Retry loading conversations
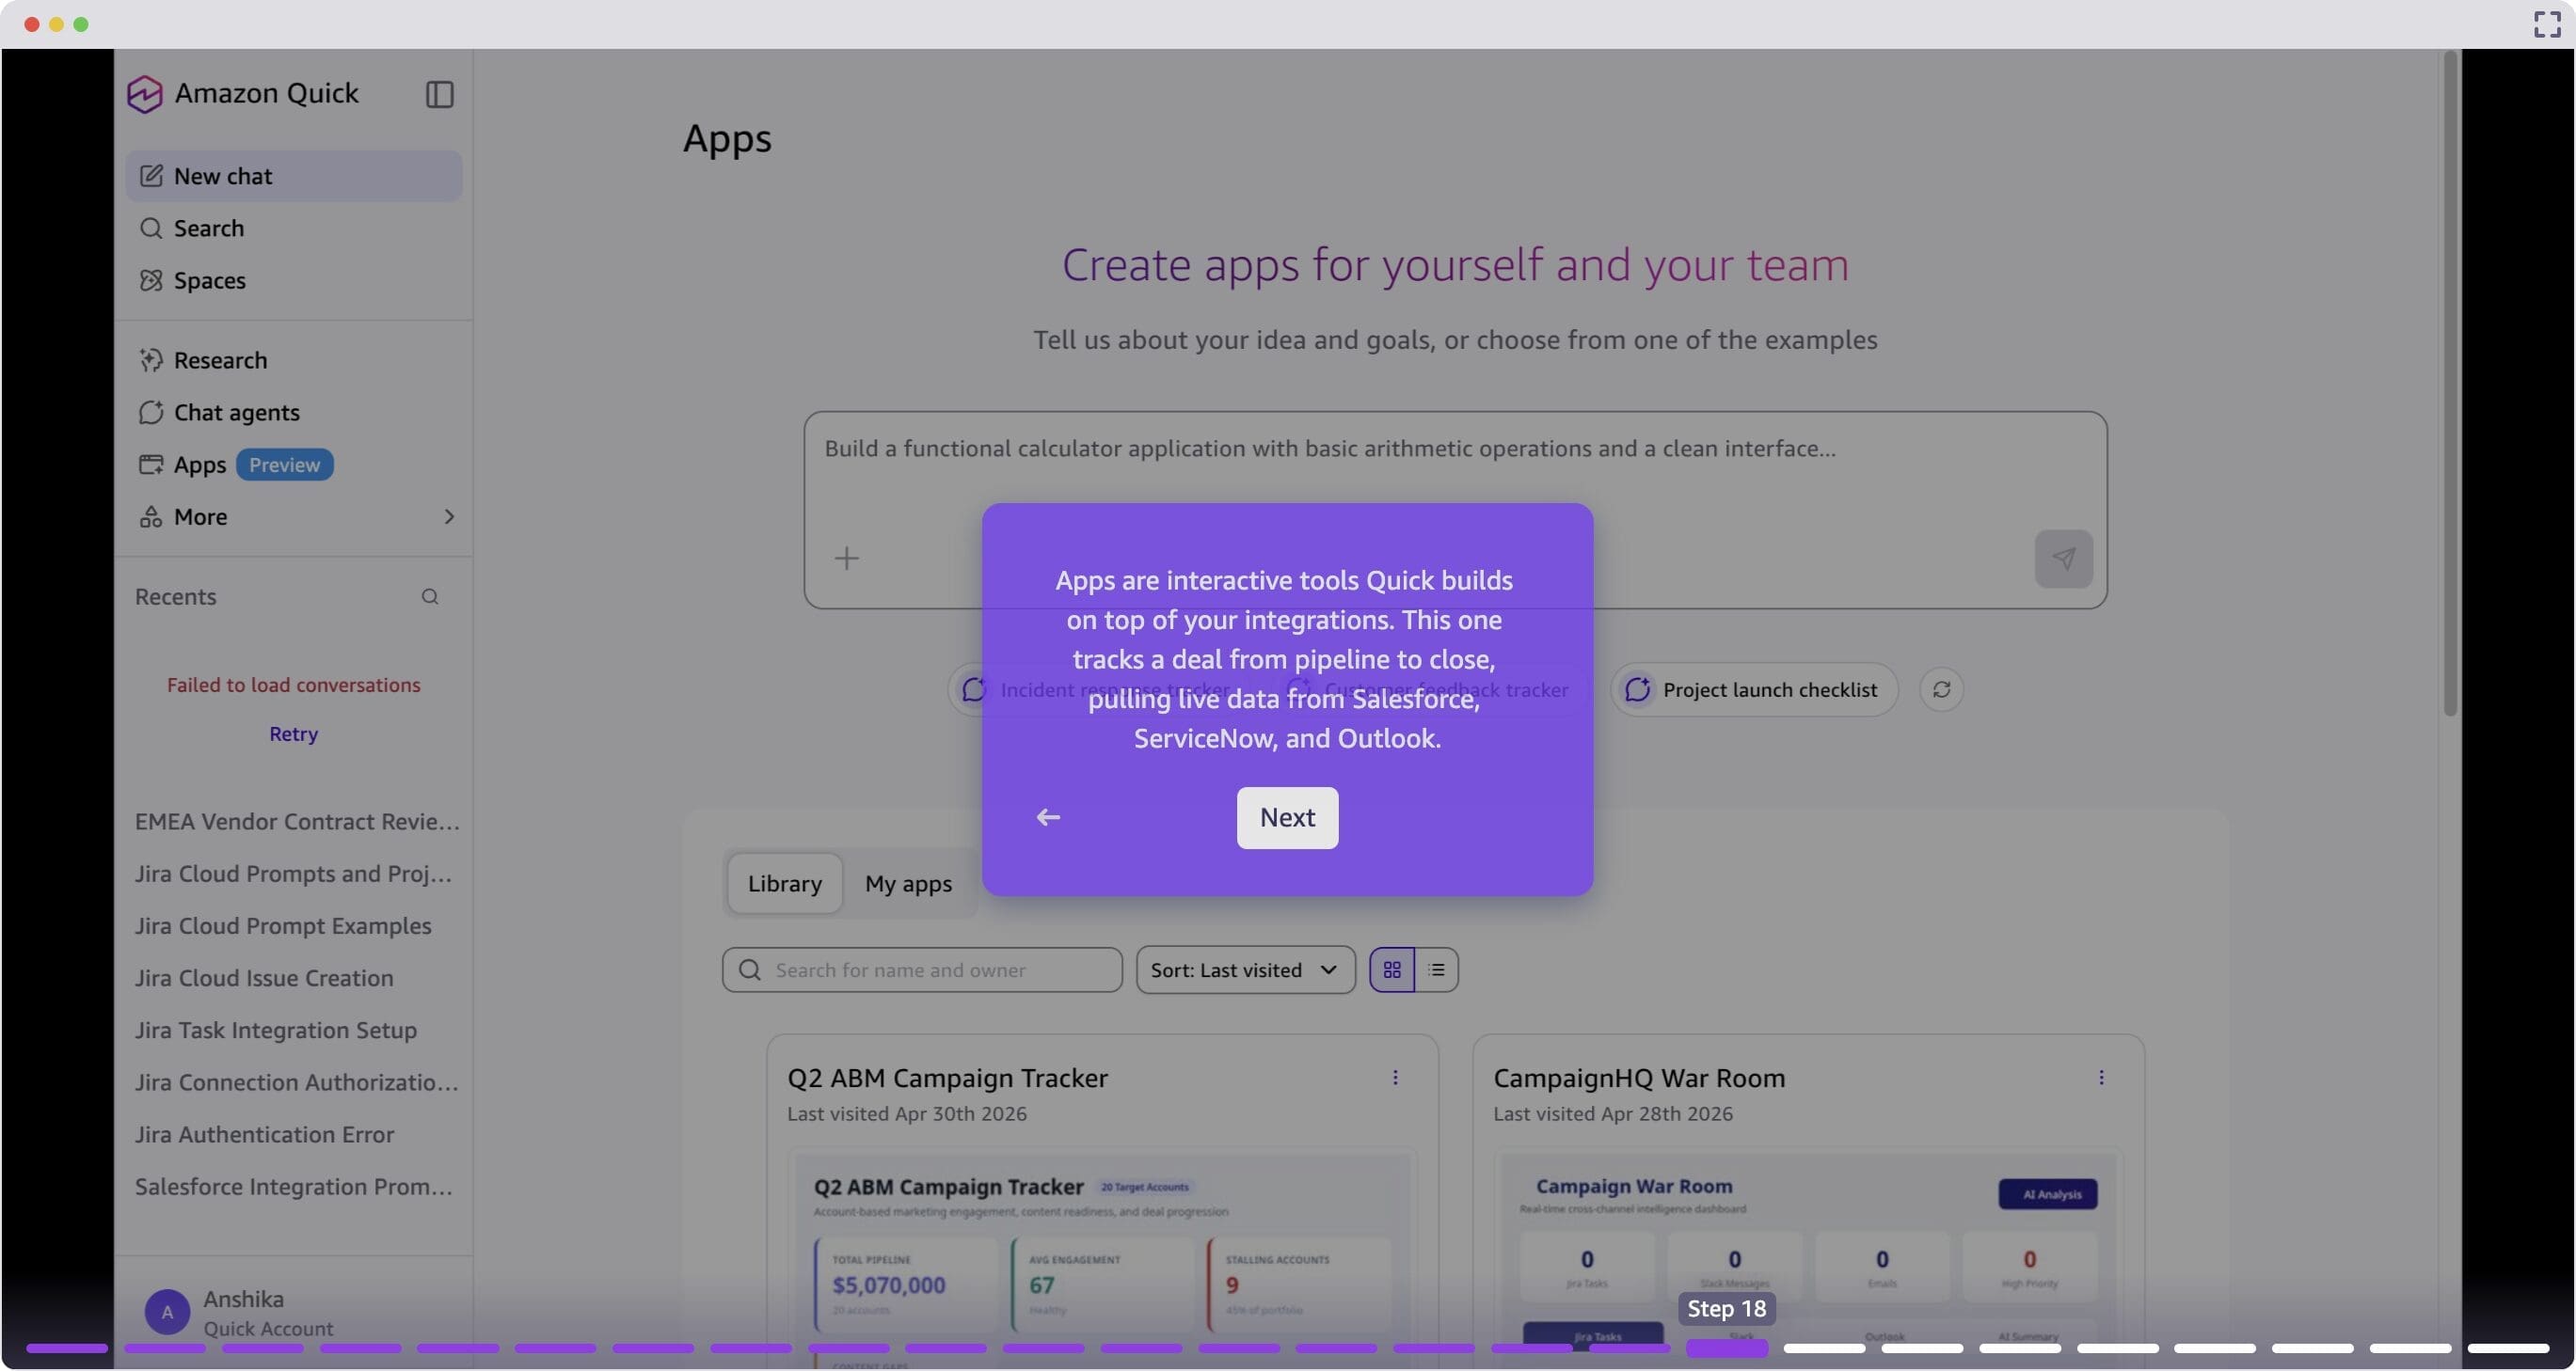 click(293, 733)
